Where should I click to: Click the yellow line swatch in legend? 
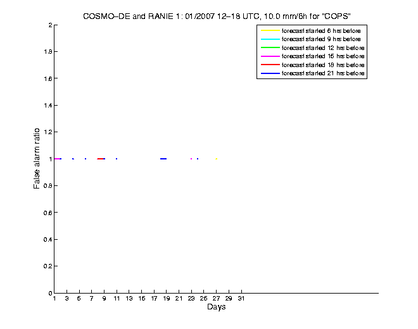tap(270, 30)
